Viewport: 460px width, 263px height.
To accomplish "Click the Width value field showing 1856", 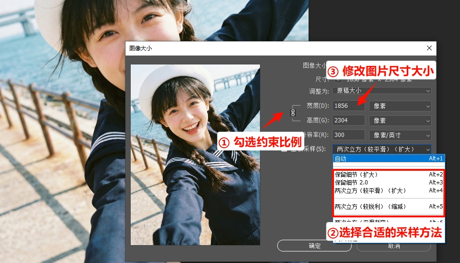I will [x=348, y=105].
